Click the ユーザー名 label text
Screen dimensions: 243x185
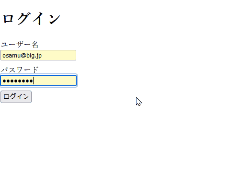[19, 45]
